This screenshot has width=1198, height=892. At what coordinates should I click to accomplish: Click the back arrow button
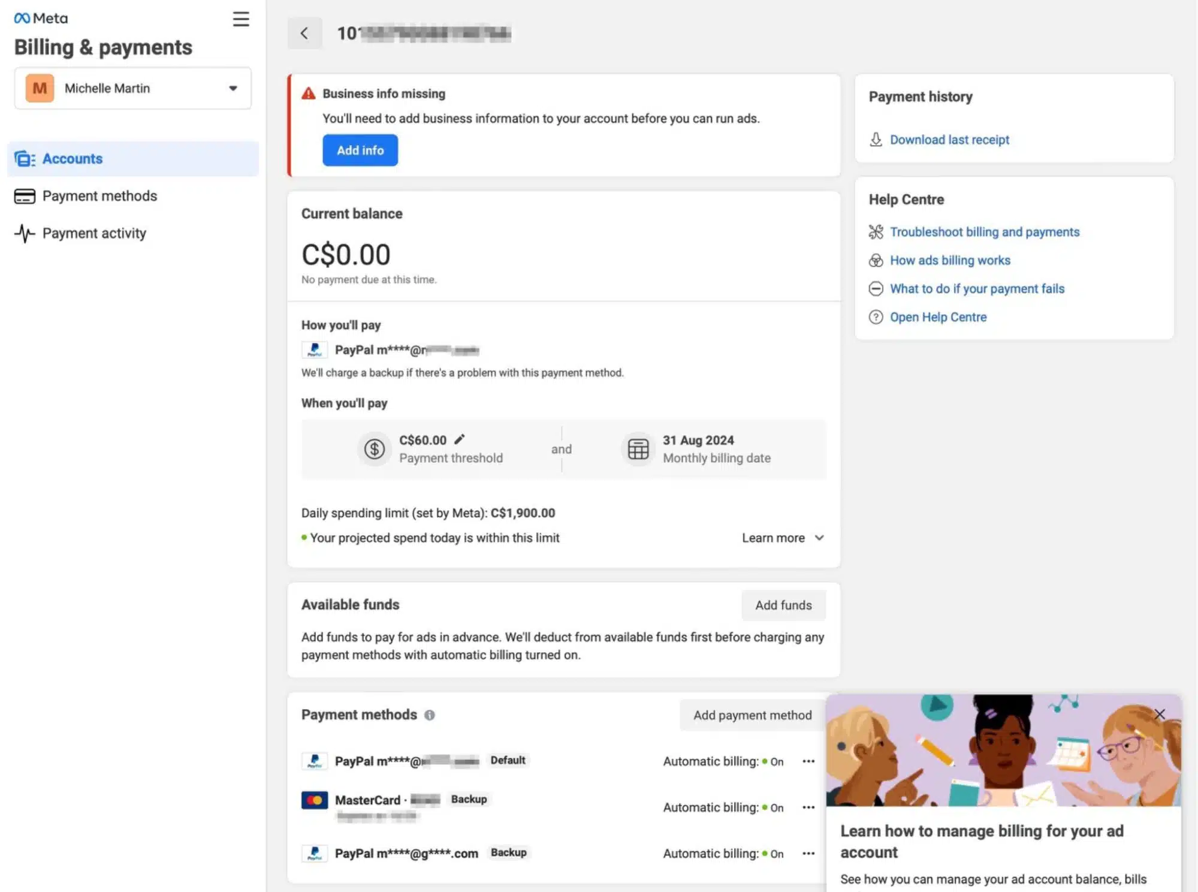pyautogui.click(x=304, y=33)
